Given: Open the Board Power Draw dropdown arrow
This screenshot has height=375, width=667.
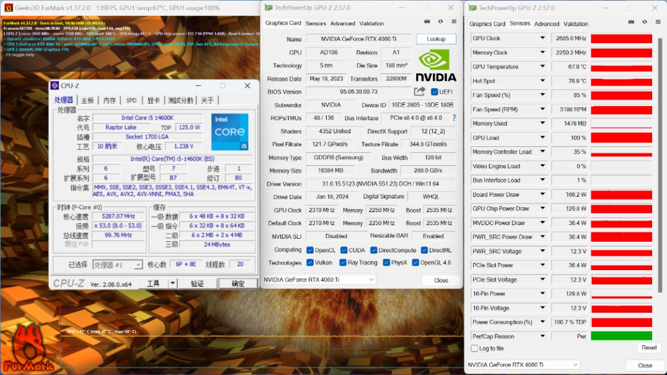Looking at the screenshot, I should pyautogui.click(x=542, y=194).
